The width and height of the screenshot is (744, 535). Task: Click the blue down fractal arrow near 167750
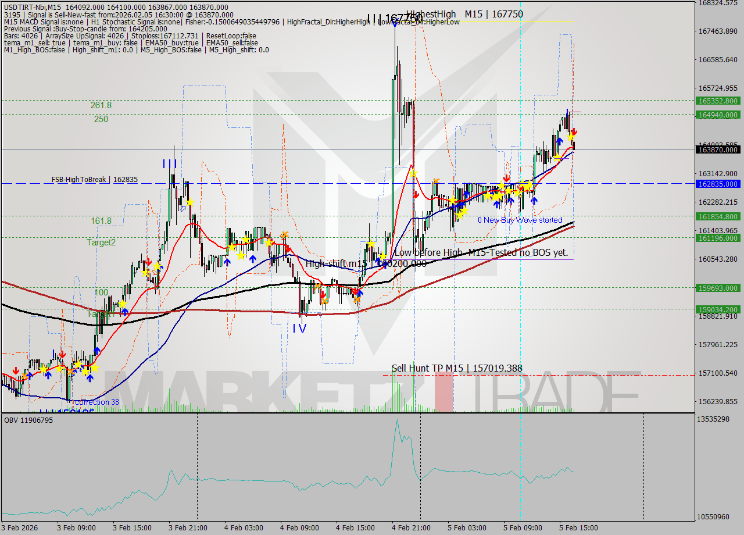tap(395, 21)
